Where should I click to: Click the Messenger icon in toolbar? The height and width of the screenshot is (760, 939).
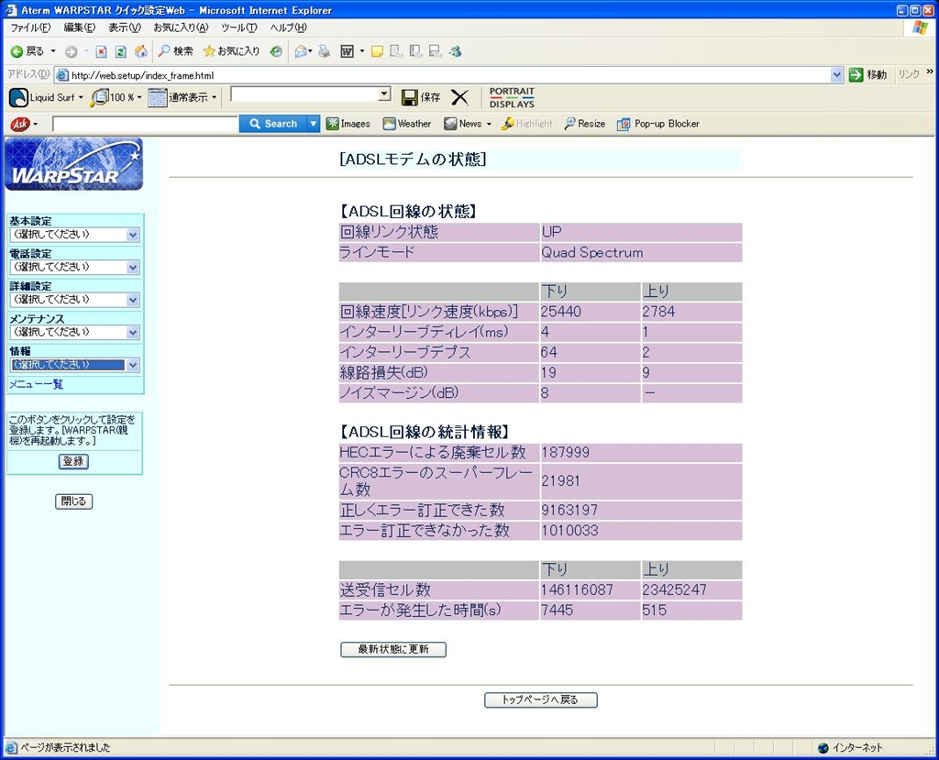pos(456,51)
